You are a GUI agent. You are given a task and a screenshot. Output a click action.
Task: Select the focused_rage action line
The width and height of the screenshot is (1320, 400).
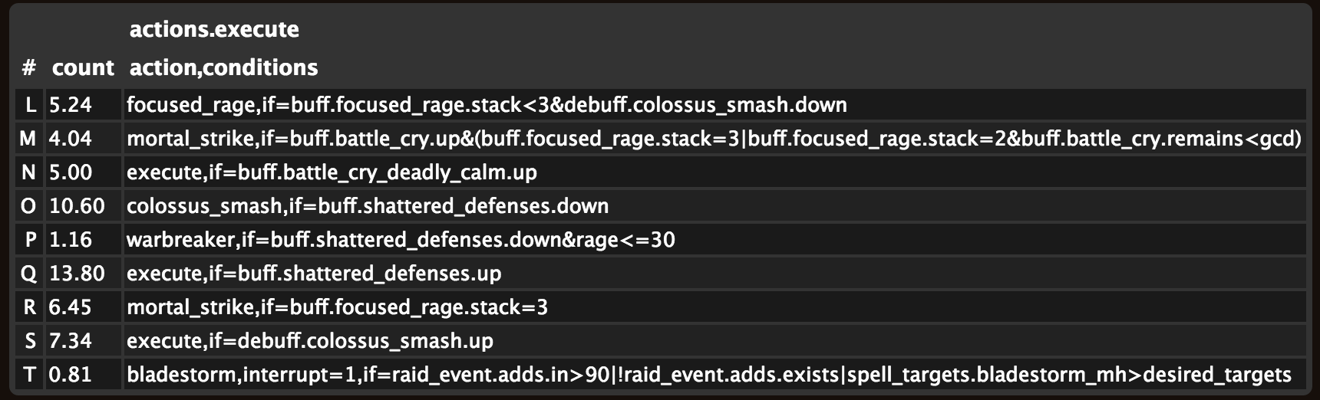(486, 105)
